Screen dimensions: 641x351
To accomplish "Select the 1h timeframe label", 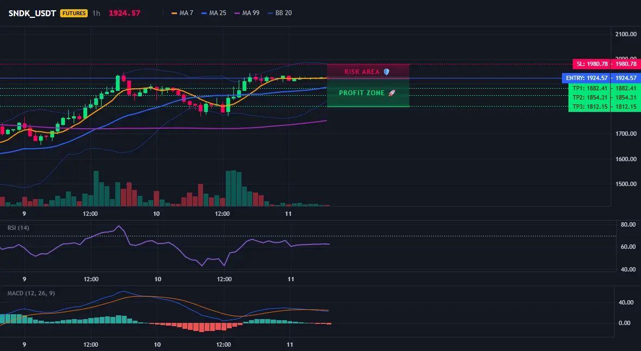I will coord(96,13).
